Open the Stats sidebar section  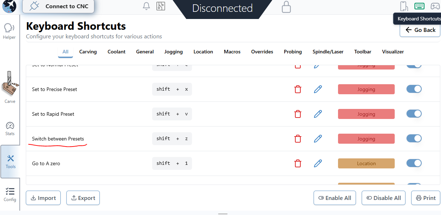pos(10,129)
